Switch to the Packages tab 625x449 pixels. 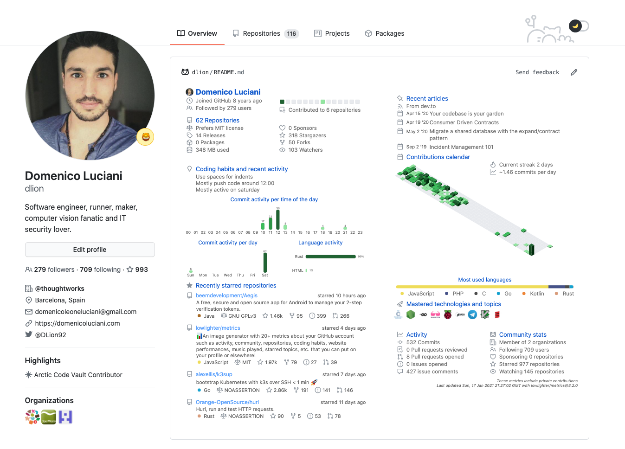[x=385, y=33]
